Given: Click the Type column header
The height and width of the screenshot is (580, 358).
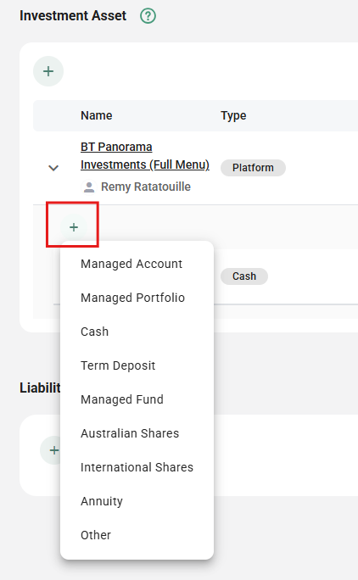Looking at the screenshot, I should (x=233, y=115).
